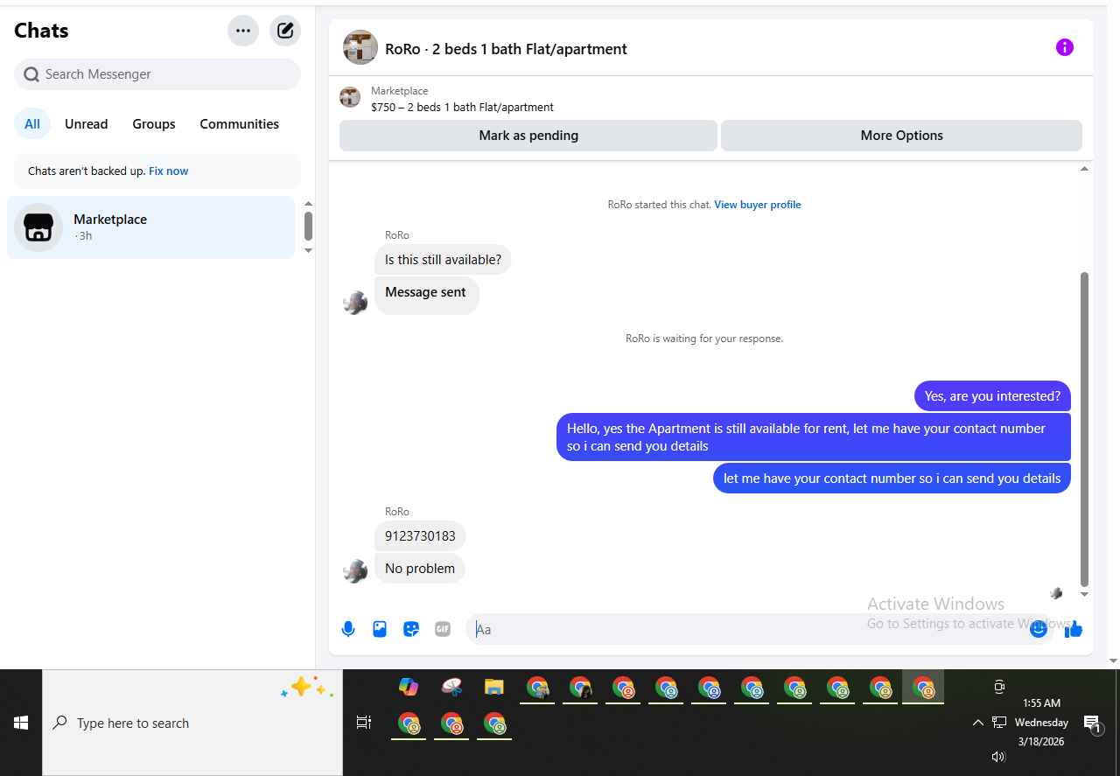Viewport: 1120px width, 776px height.
Task: Click RoRo's avatar beside "Message sent"
Action: point(355,303)
